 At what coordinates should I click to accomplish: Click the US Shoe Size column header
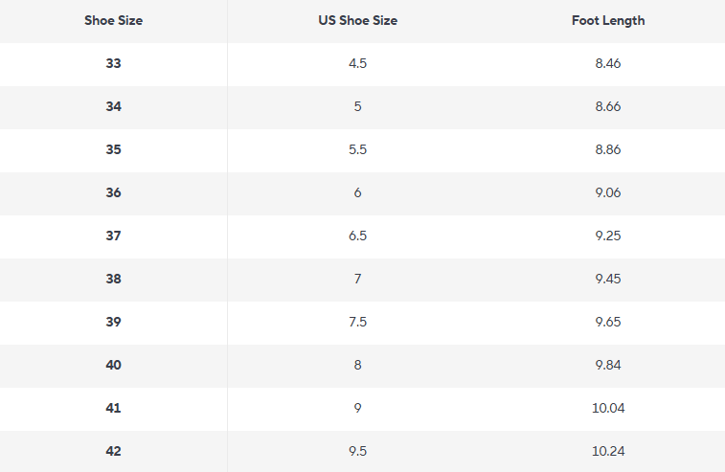click(x=357, y=20)
